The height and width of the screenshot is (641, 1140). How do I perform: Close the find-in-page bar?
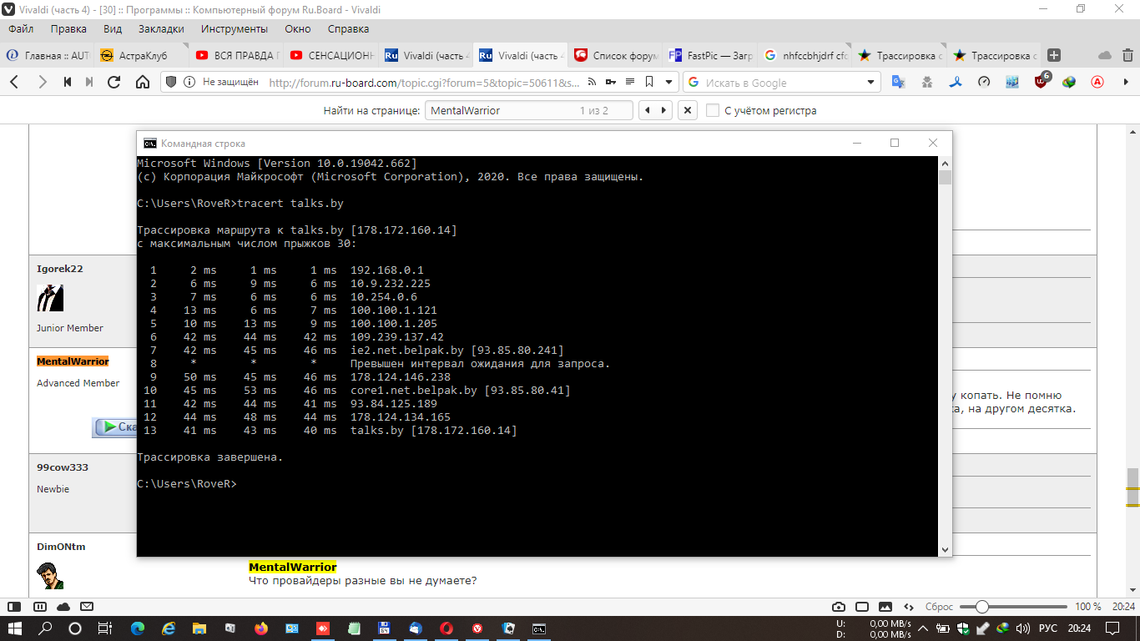687,110
